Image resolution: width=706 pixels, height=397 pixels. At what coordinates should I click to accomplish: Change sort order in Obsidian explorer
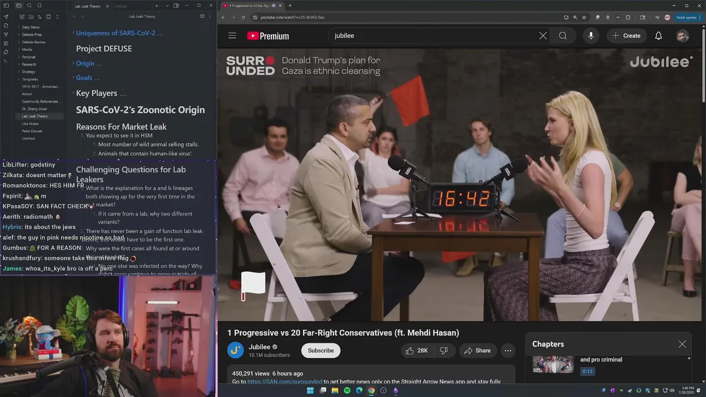[39, 17]
